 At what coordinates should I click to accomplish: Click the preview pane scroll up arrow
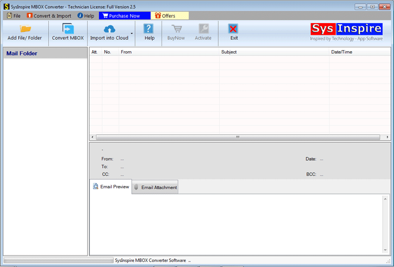click(x=385, y=199)
